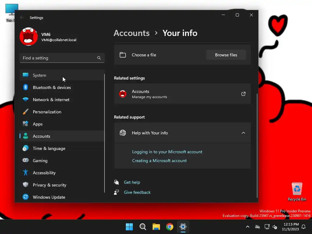The width and height of the screenshot is (312, 234).
Task: Open the notifications bell
Action: tap(303, 227)
